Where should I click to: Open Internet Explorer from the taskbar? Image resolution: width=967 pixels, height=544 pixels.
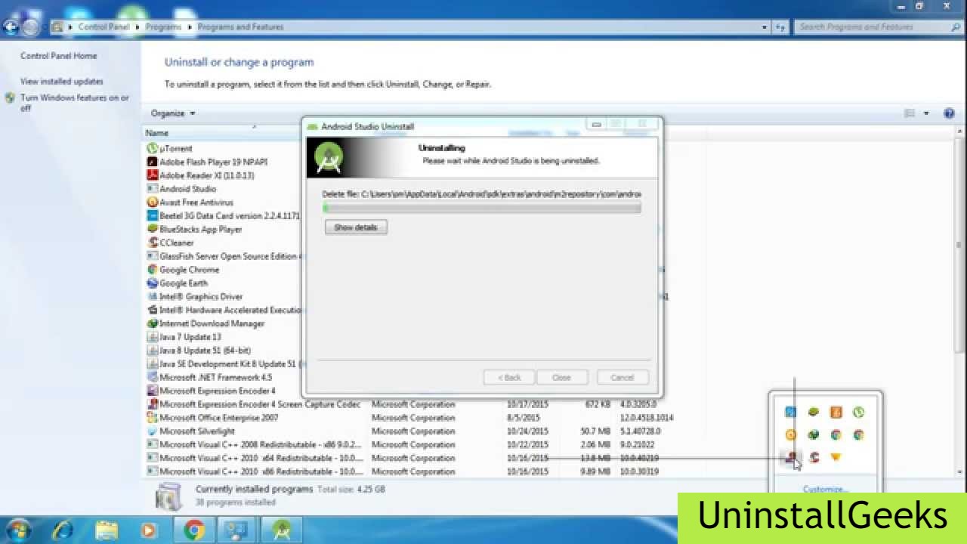click(63, 530)
